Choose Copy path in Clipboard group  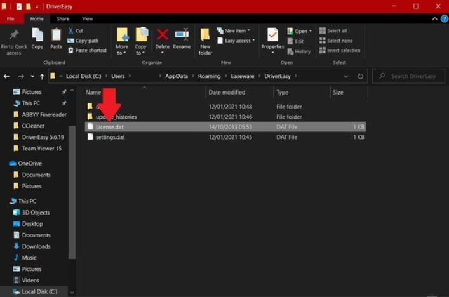click(83, 41)
